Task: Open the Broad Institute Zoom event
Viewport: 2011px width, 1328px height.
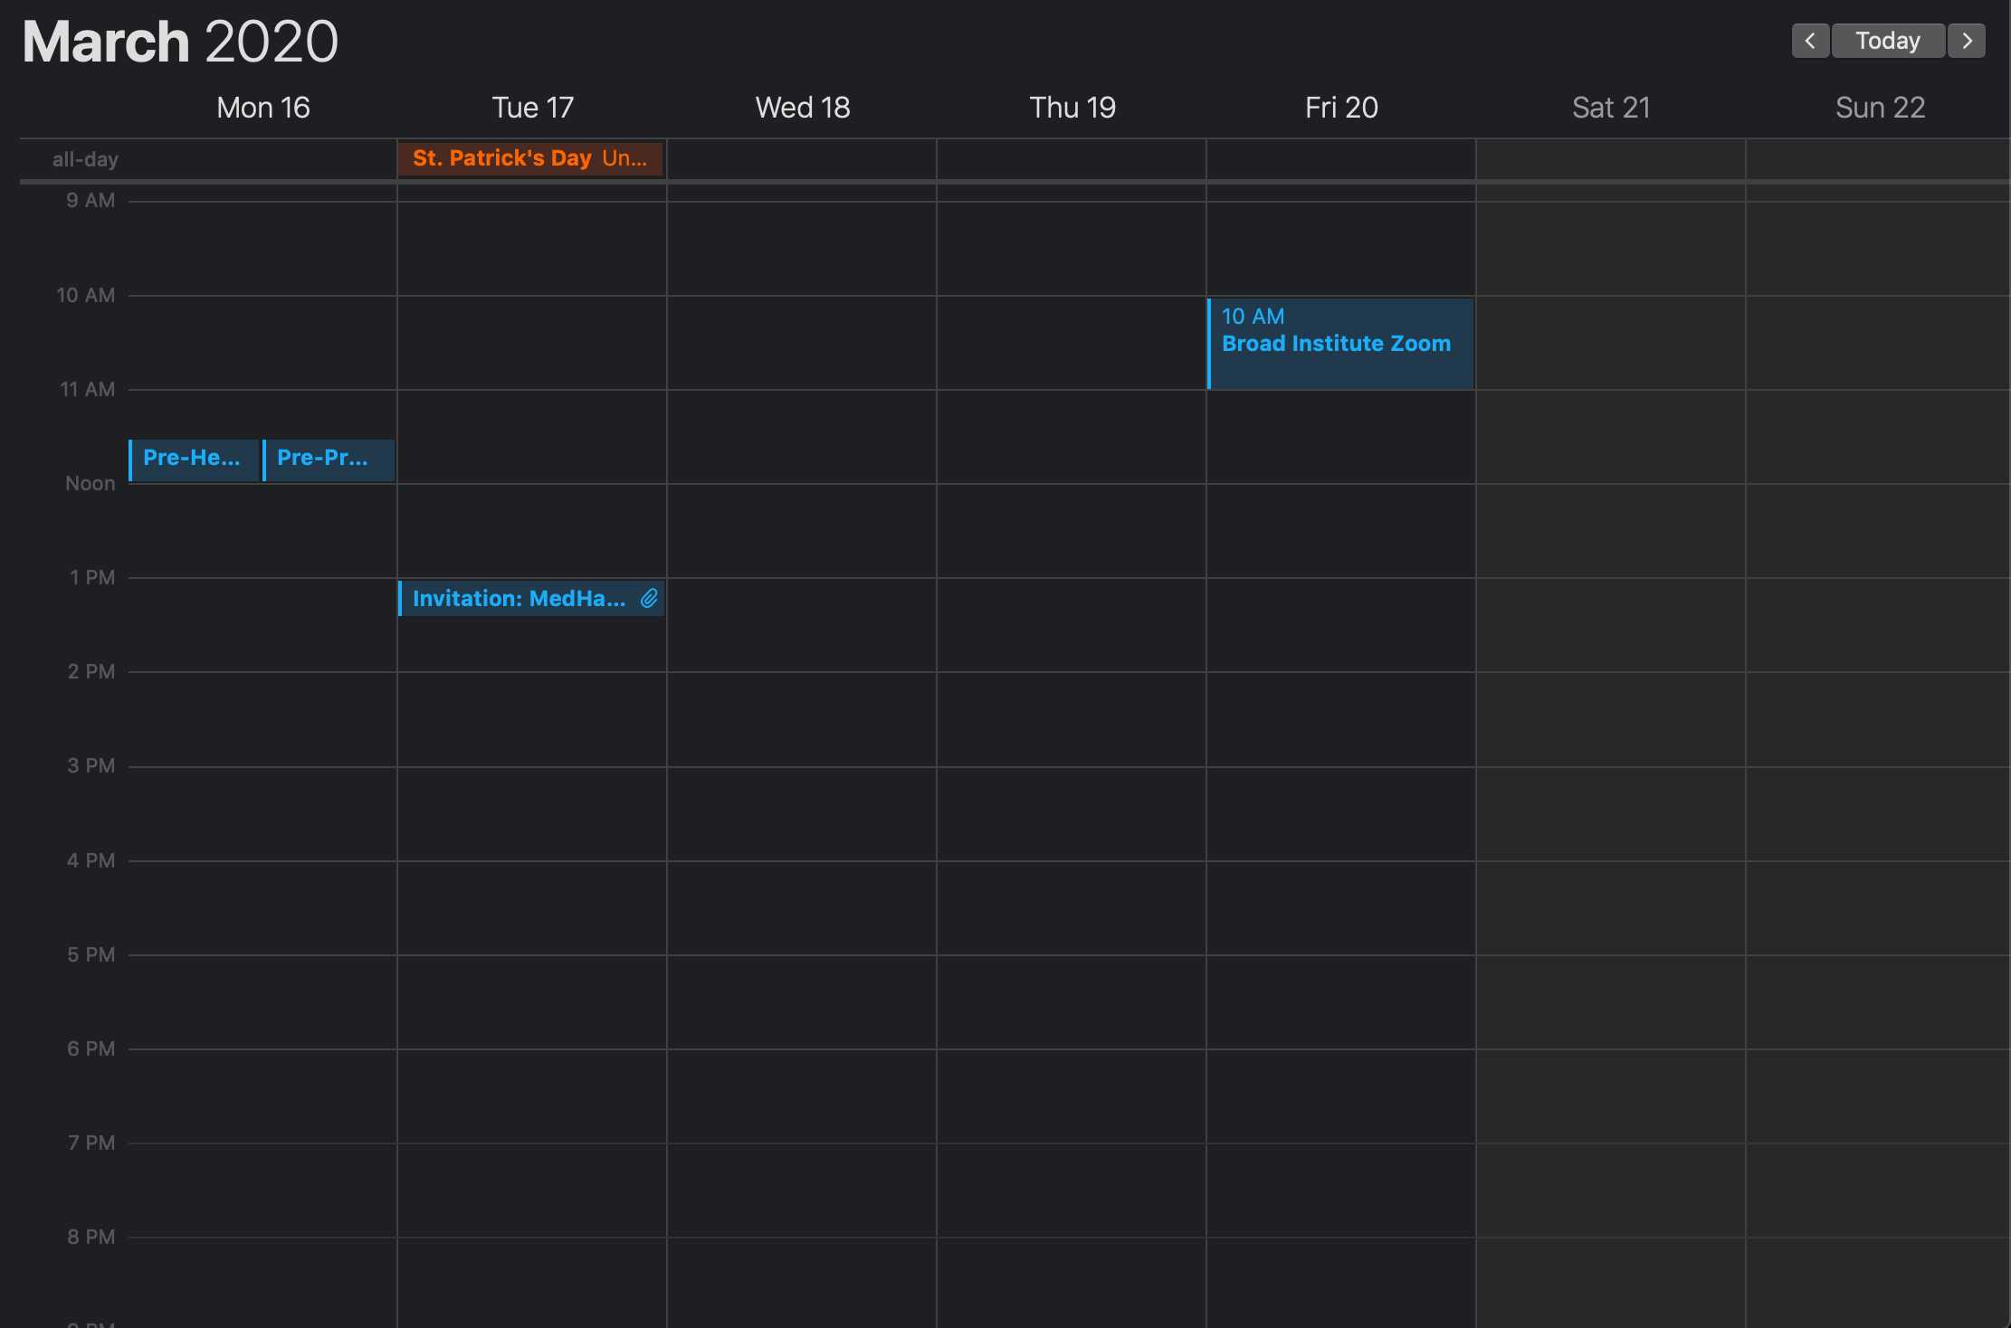Action: pyautogui.click(x=1339, y=344)
